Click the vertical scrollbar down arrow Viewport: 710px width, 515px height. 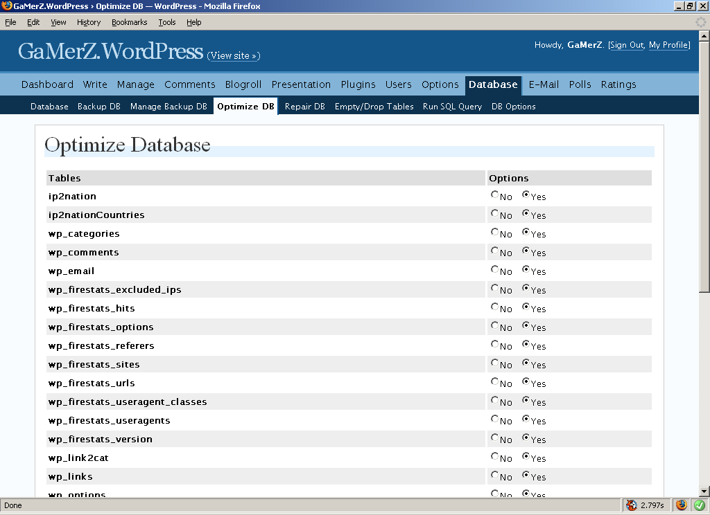click(704, 491)
